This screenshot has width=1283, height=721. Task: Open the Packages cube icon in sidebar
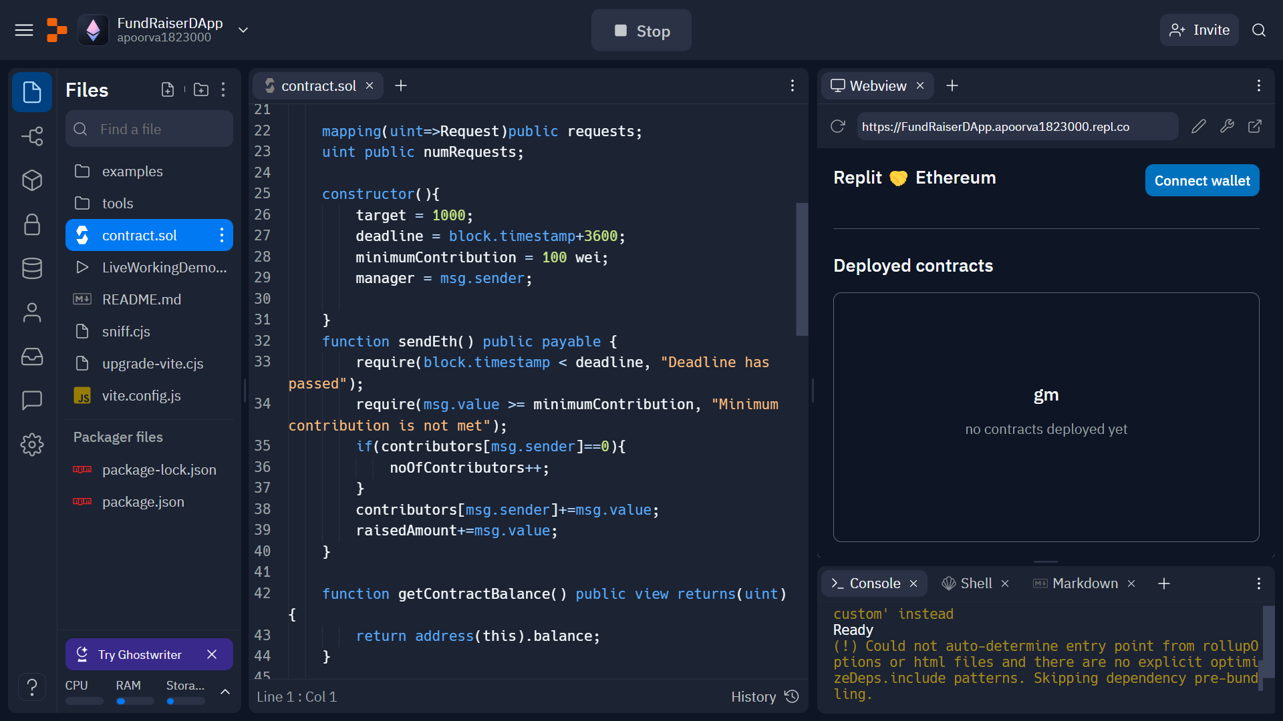point(32,180)
